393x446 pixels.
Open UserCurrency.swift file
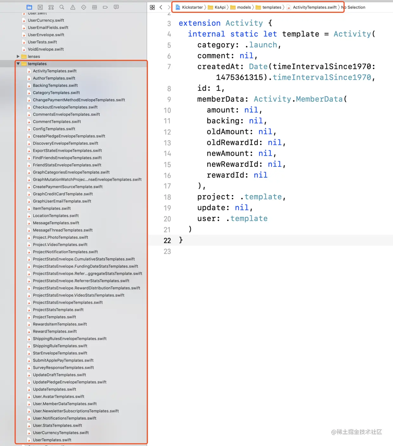coord(46,20)
